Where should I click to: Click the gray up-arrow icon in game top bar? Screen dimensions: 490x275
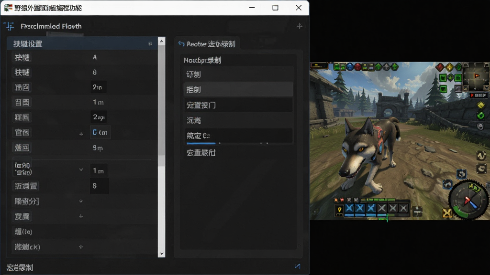(x=386, y=66)
